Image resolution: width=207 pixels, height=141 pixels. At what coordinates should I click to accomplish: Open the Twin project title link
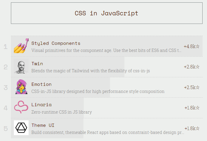pyautogui.click(x=37, y=64)
